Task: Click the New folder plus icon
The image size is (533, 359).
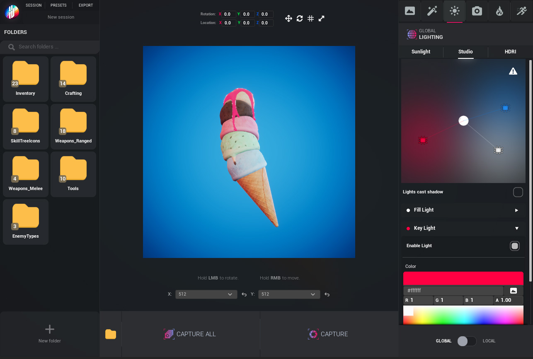Action: [50, 329]
